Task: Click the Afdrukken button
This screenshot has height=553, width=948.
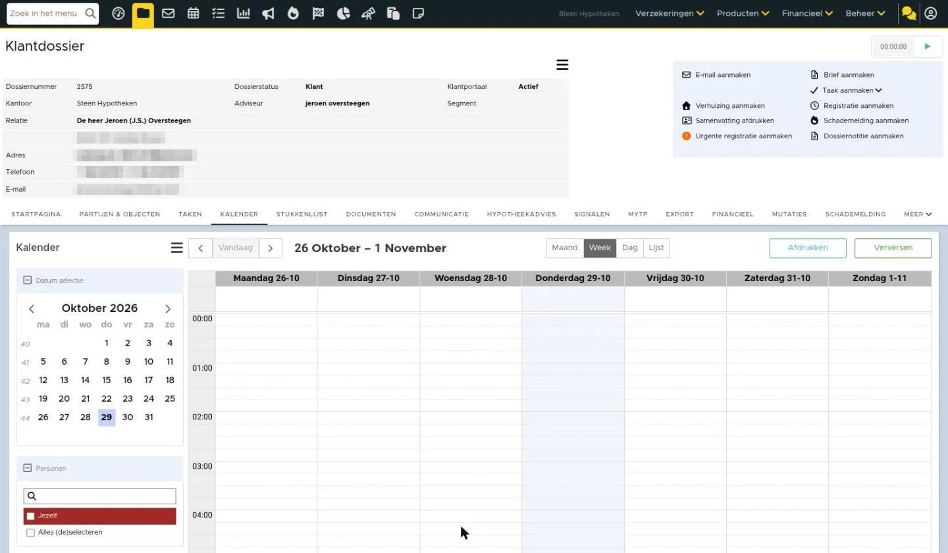Action: coord(808,248)
